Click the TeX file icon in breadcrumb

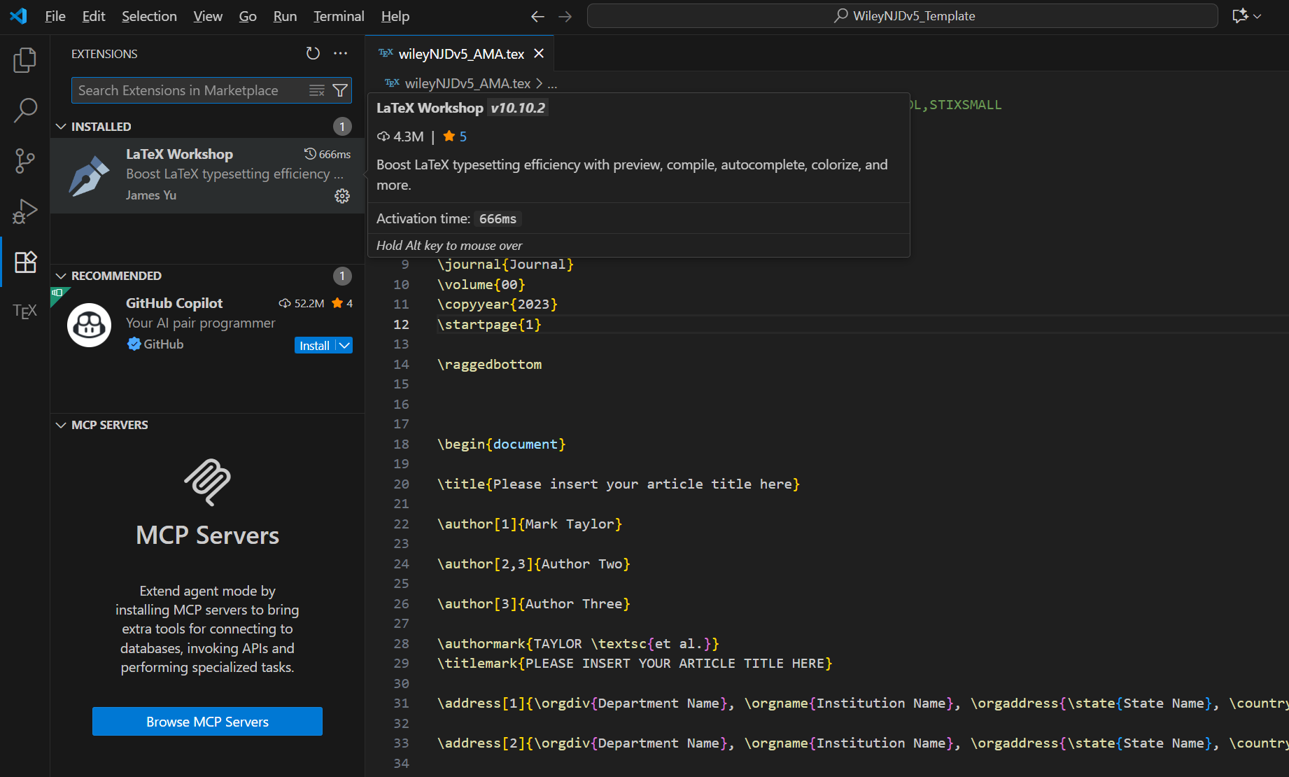tap(392, 83)
